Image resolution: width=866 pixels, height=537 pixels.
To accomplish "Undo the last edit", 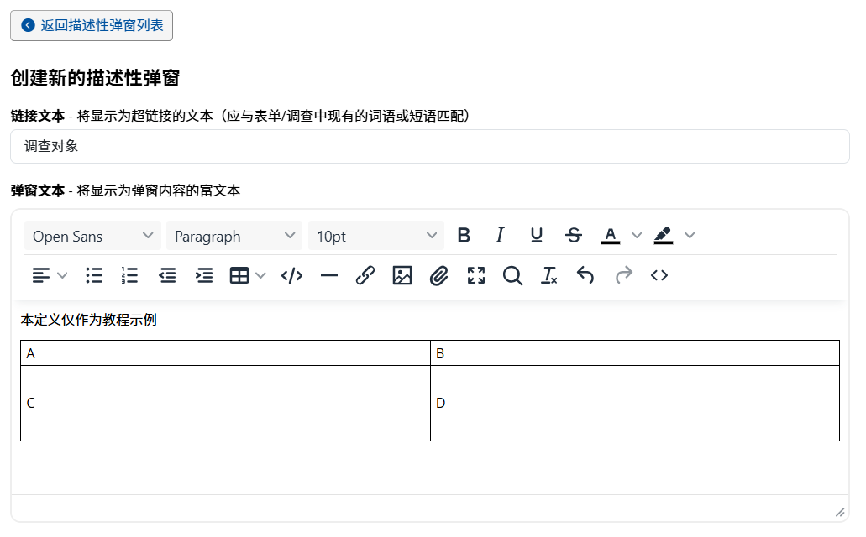I will tap(585, 275).
